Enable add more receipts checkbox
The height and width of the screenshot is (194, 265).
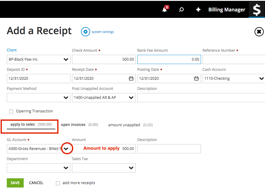(58, 183)
